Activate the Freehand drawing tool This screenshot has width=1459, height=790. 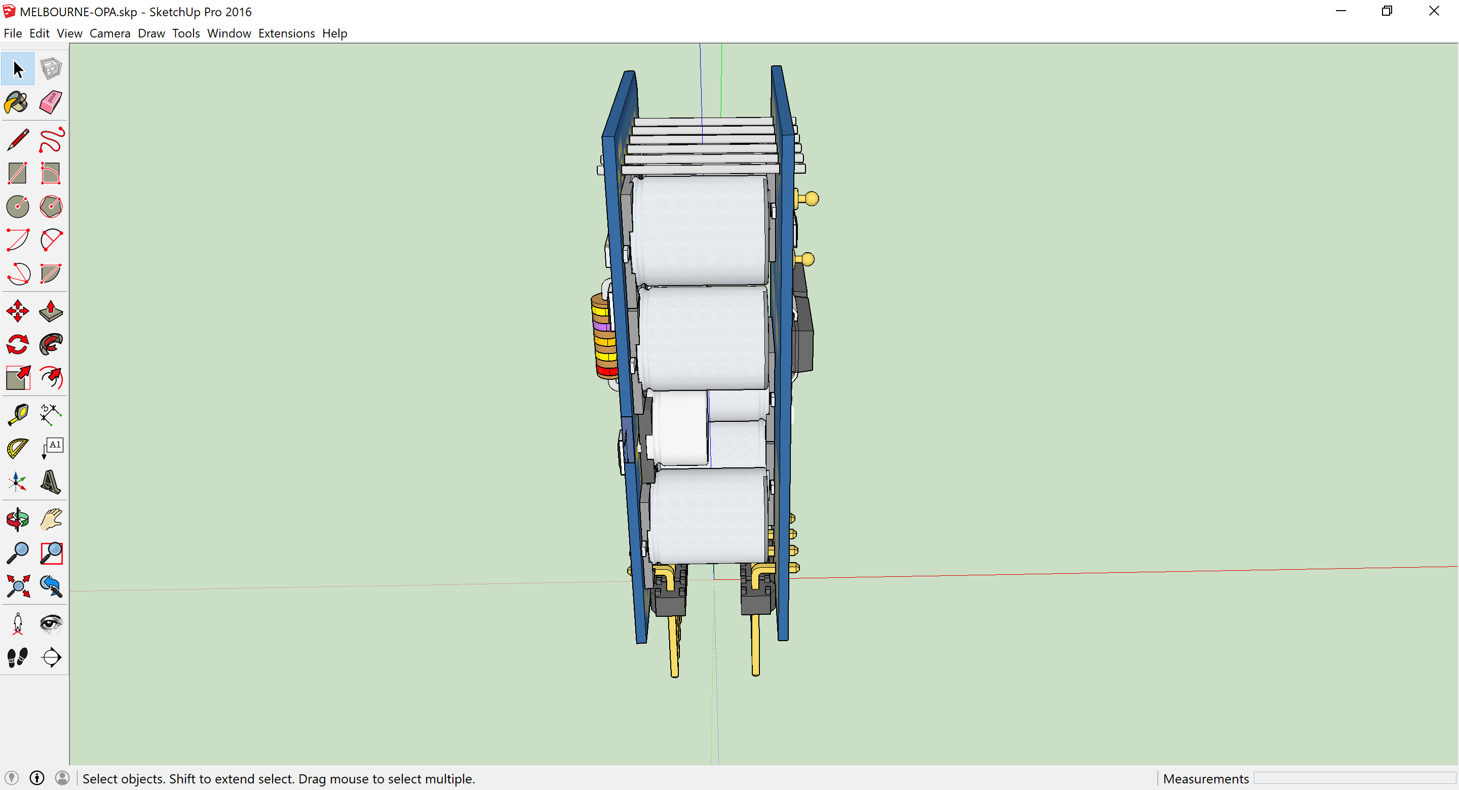[51, 140]
